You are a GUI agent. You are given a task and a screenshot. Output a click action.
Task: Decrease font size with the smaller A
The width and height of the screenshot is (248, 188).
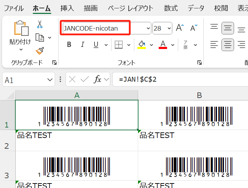click(x=194, y=28)
